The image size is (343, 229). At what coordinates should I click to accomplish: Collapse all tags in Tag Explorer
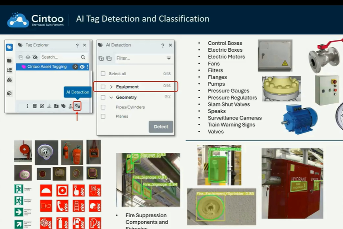[21, 57]
